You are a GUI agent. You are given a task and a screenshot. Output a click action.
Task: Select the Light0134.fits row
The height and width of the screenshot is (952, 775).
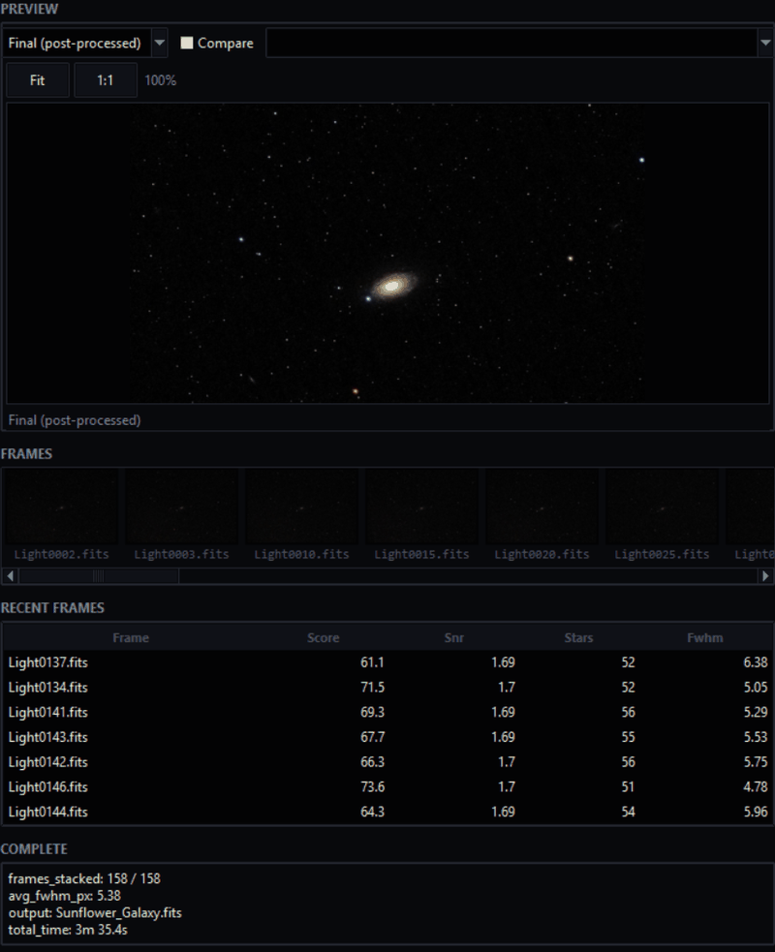pyautogui.click(x=387, y=688)
